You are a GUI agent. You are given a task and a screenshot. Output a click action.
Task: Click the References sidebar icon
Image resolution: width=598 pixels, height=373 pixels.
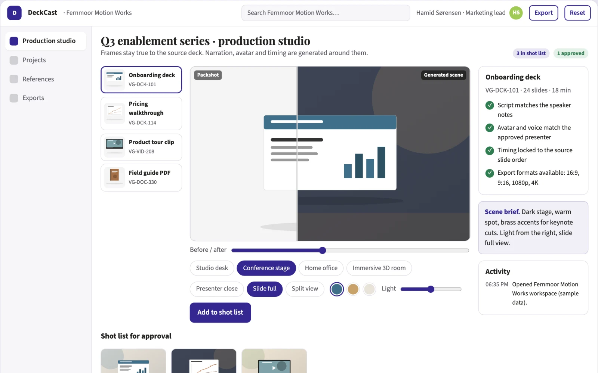pos(14,79)
